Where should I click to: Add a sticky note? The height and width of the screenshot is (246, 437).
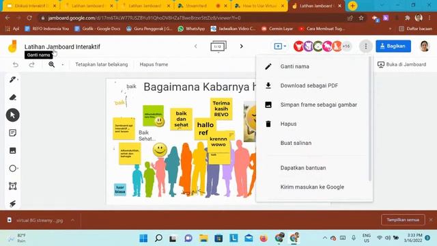[12, 133]
